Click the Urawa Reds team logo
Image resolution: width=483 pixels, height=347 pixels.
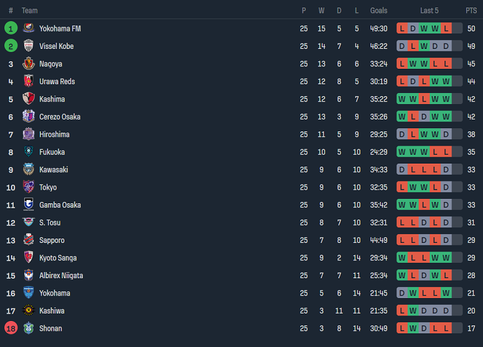[x=28, y=81]
